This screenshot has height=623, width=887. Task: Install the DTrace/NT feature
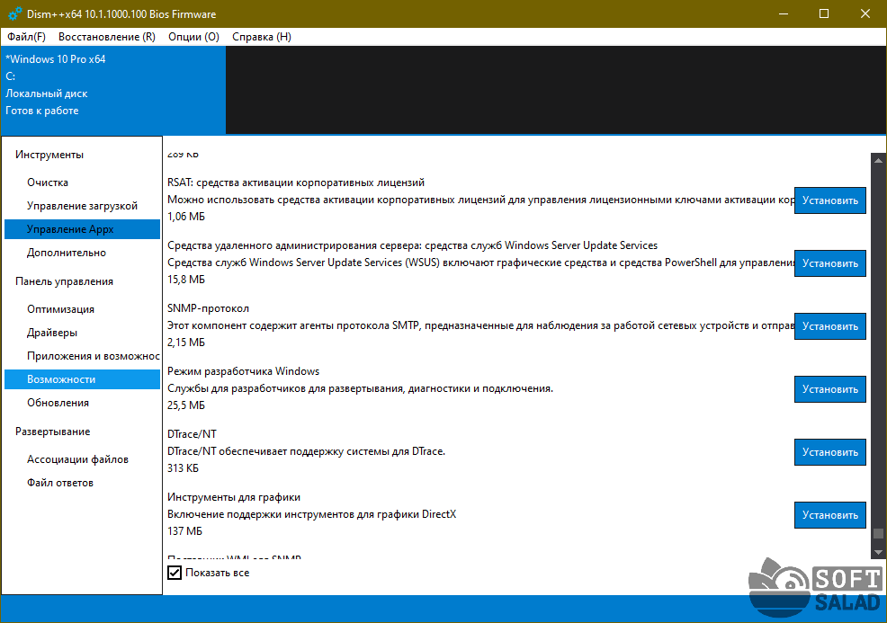click(x=829, y=452)
